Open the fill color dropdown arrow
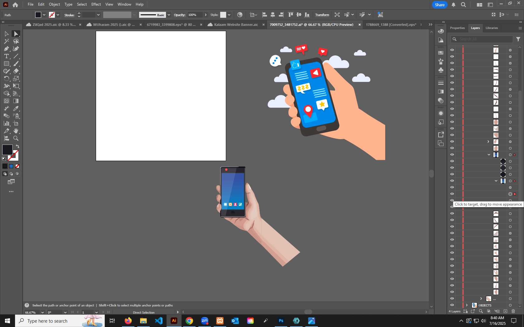The height and width of the screenshot is (327, 524). pyautogui.click(x=44, y=15)
